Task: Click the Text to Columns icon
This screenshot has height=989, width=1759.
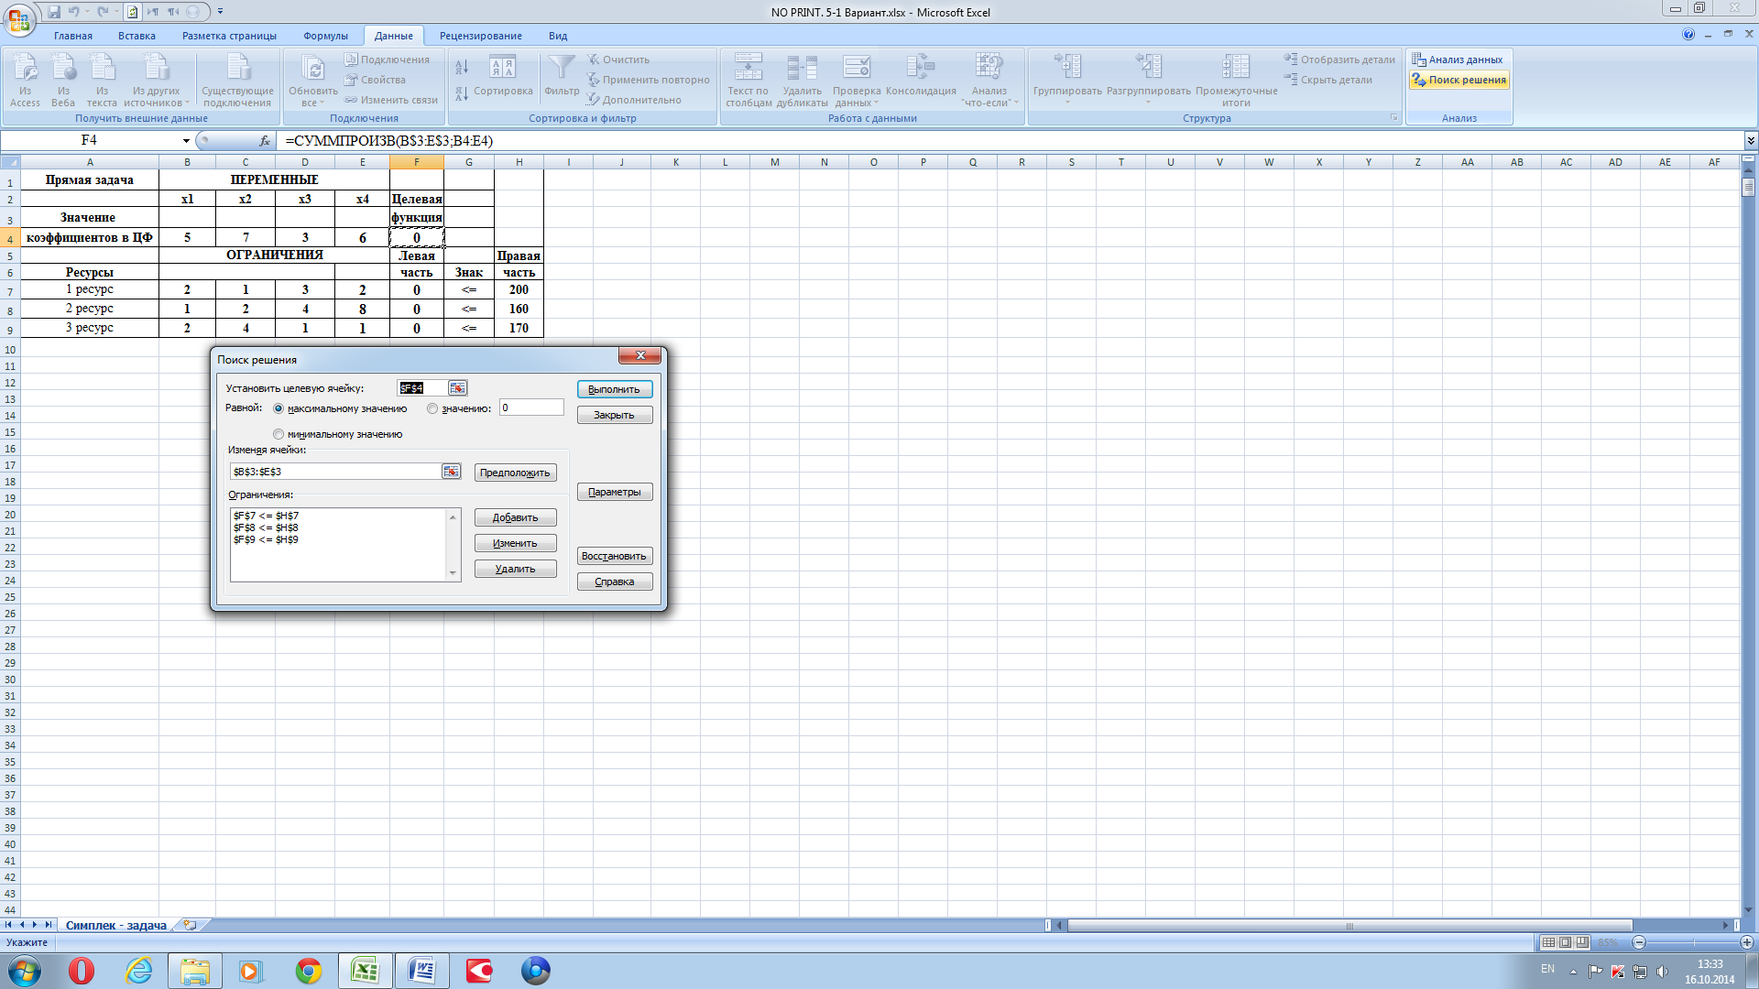Action: (748, 68)
